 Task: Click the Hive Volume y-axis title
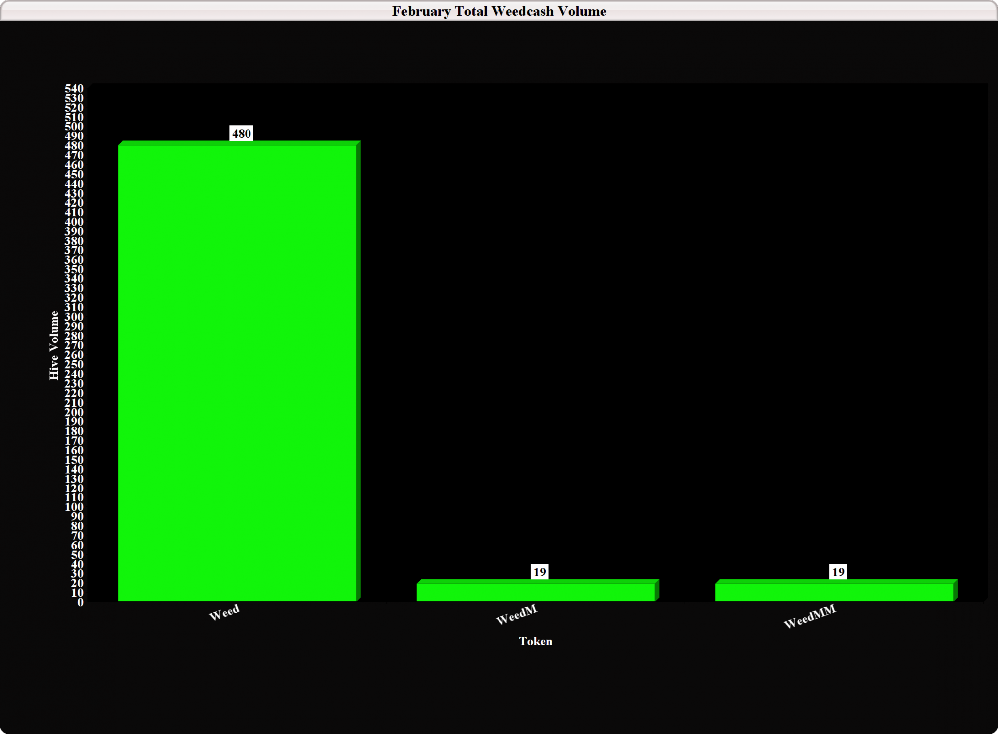(x=54, y=345)
